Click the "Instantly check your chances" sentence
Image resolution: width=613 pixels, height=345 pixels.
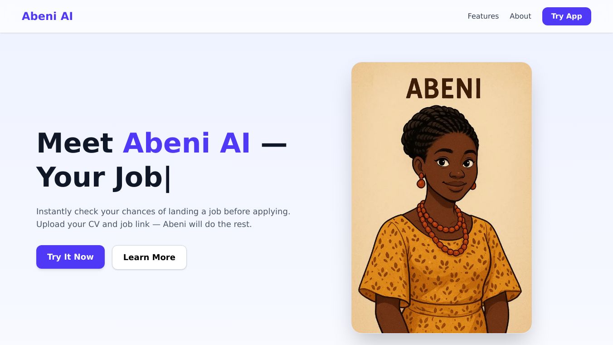point(163,212)
